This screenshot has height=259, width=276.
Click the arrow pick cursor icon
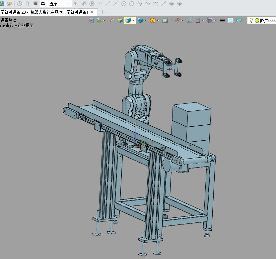(x=76, y=4)
